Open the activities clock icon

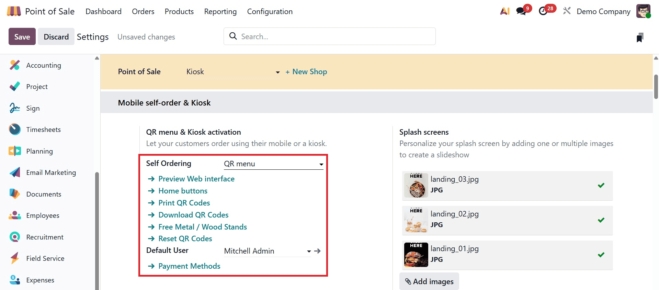point(543,11)
